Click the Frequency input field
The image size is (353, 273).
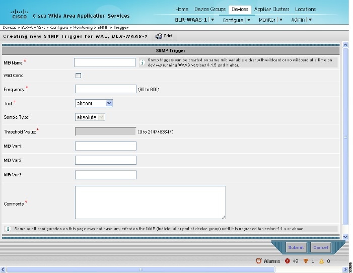click(x=106, y=89)
